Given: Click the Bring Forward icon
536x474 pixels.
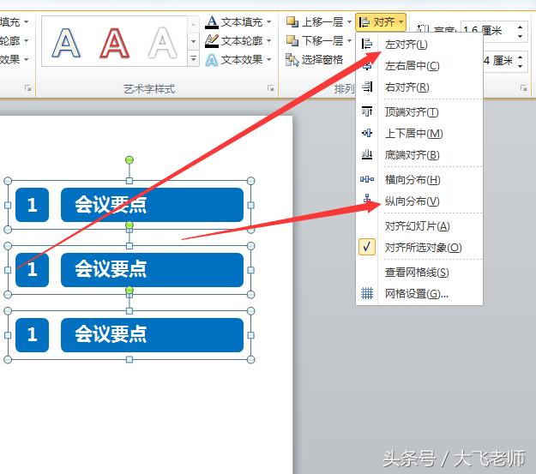Looking at the screenshot, I should click(x=292, y=22).
